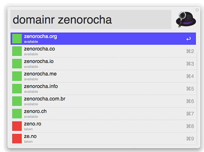Viewport: 204px width, 152px height.
Task: Click the green square beside zenoro.ch
Action: tap(17, 114)
